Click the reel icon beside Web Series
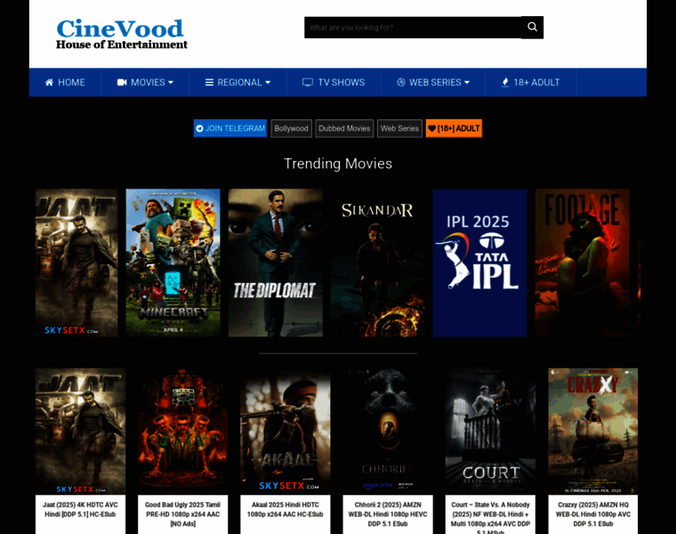Screen dimensions: 676x534 point(401,83)
